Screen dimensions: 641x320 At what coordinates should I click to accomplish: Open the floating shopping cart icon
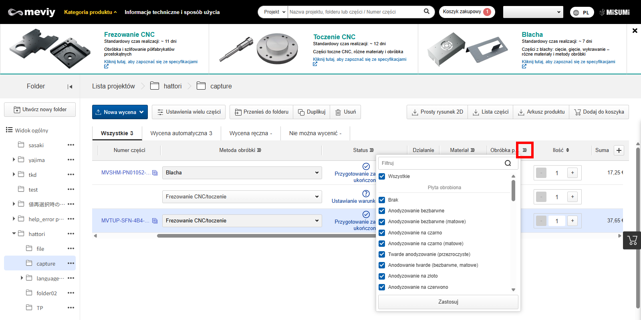632,240
